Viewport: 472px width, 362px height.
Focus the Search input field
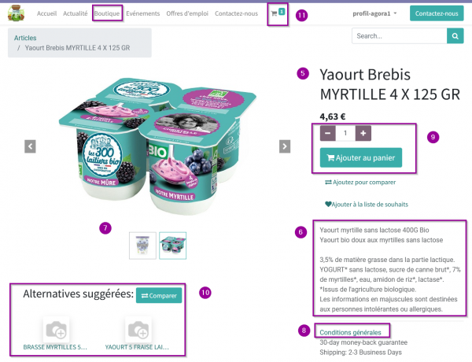coord(400,36)
